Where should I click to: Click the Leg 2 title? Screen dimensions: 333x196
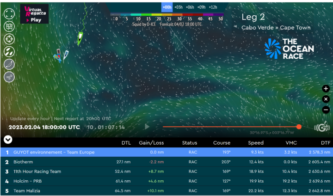tap(253, 17)
